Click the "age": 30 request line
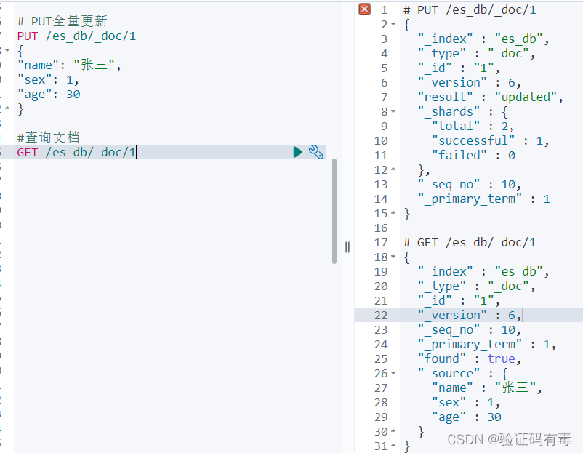This screenshot has width=583, height=453. pos(49,94)
